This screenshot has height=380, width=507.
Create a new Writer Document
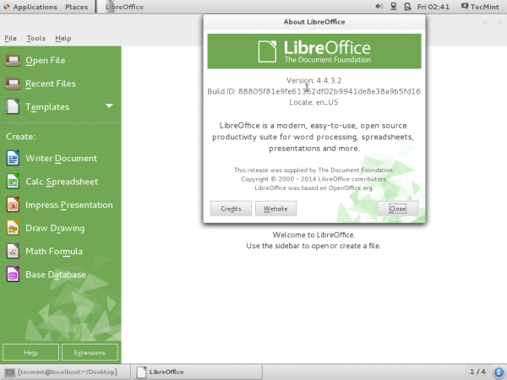tap(61, 158)
